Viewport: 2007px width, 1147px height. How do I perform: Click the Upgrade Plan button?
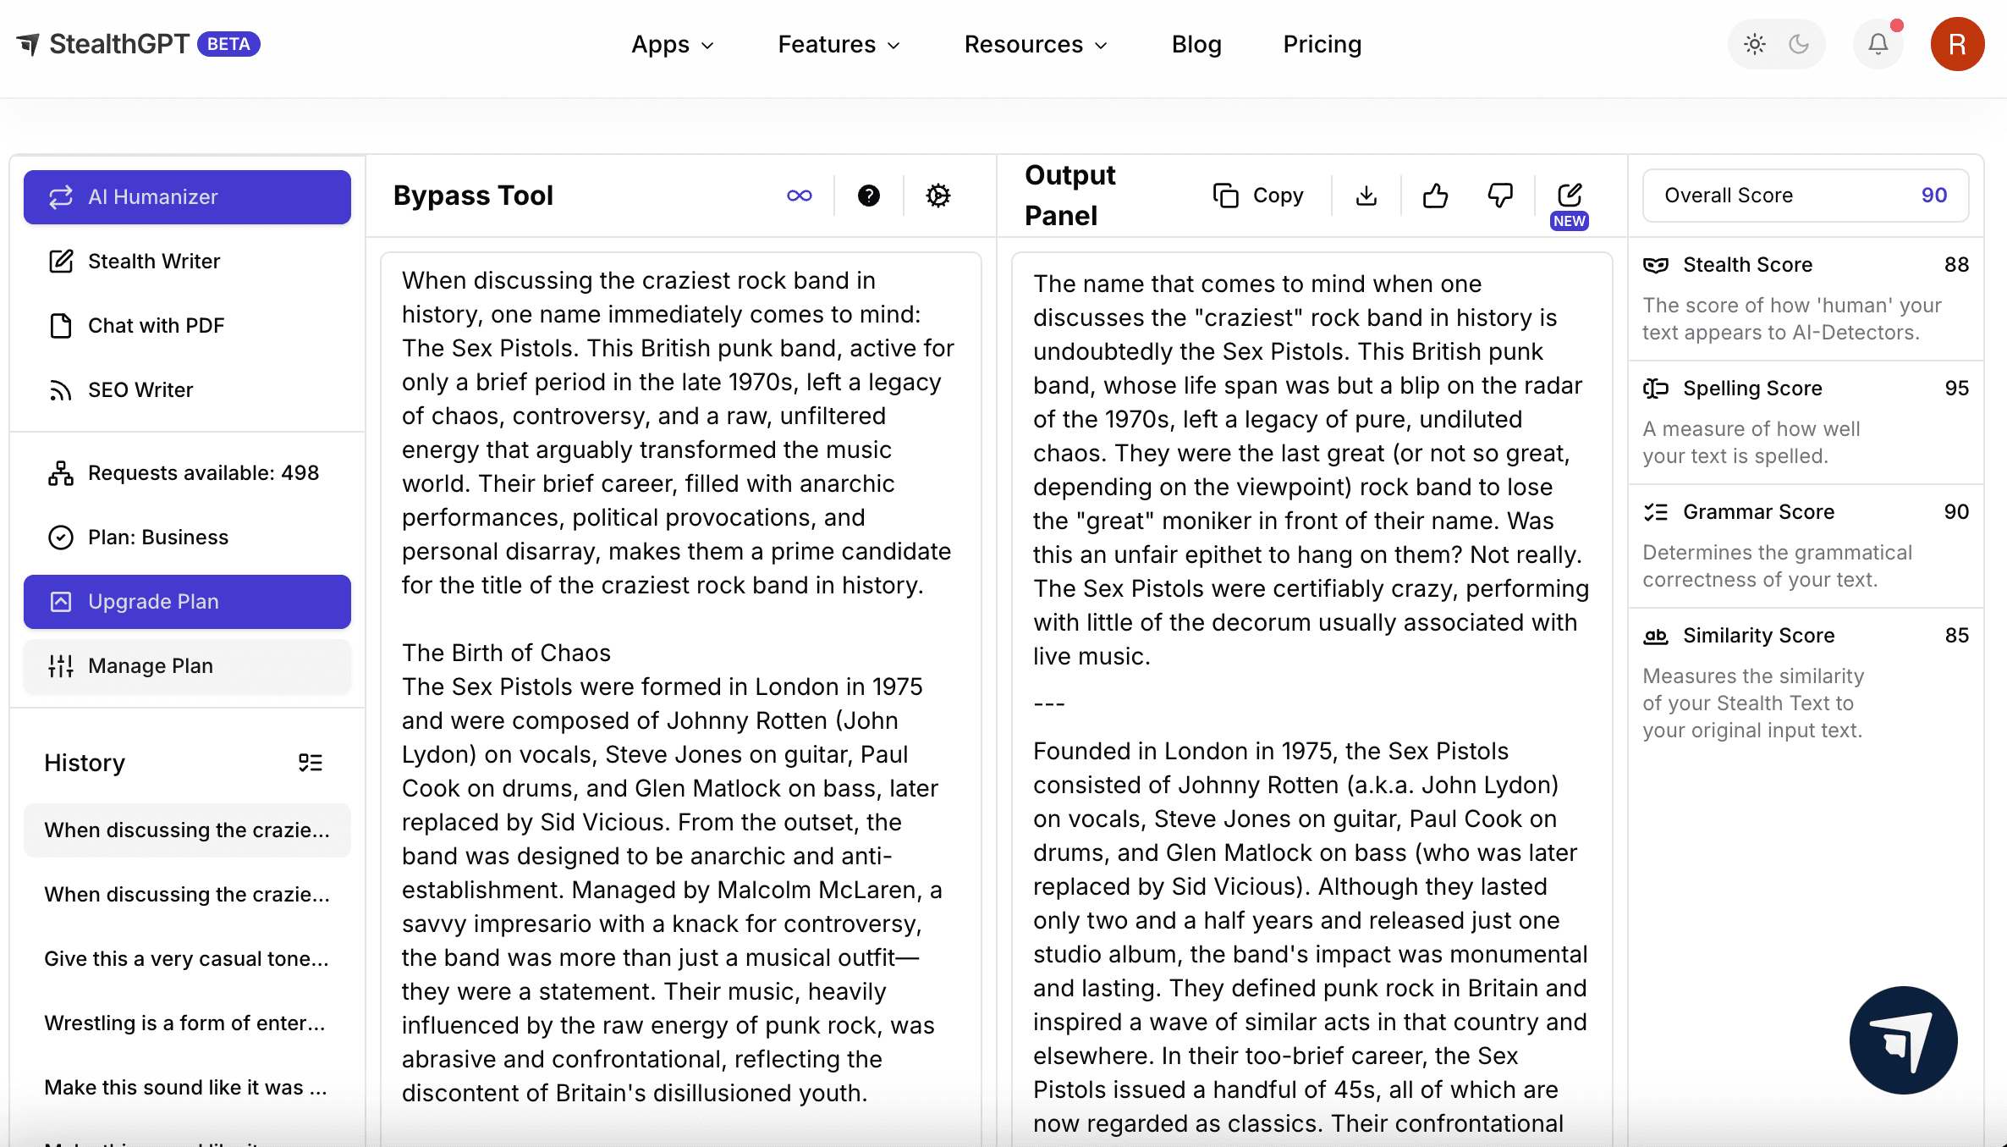coord(187,602)
